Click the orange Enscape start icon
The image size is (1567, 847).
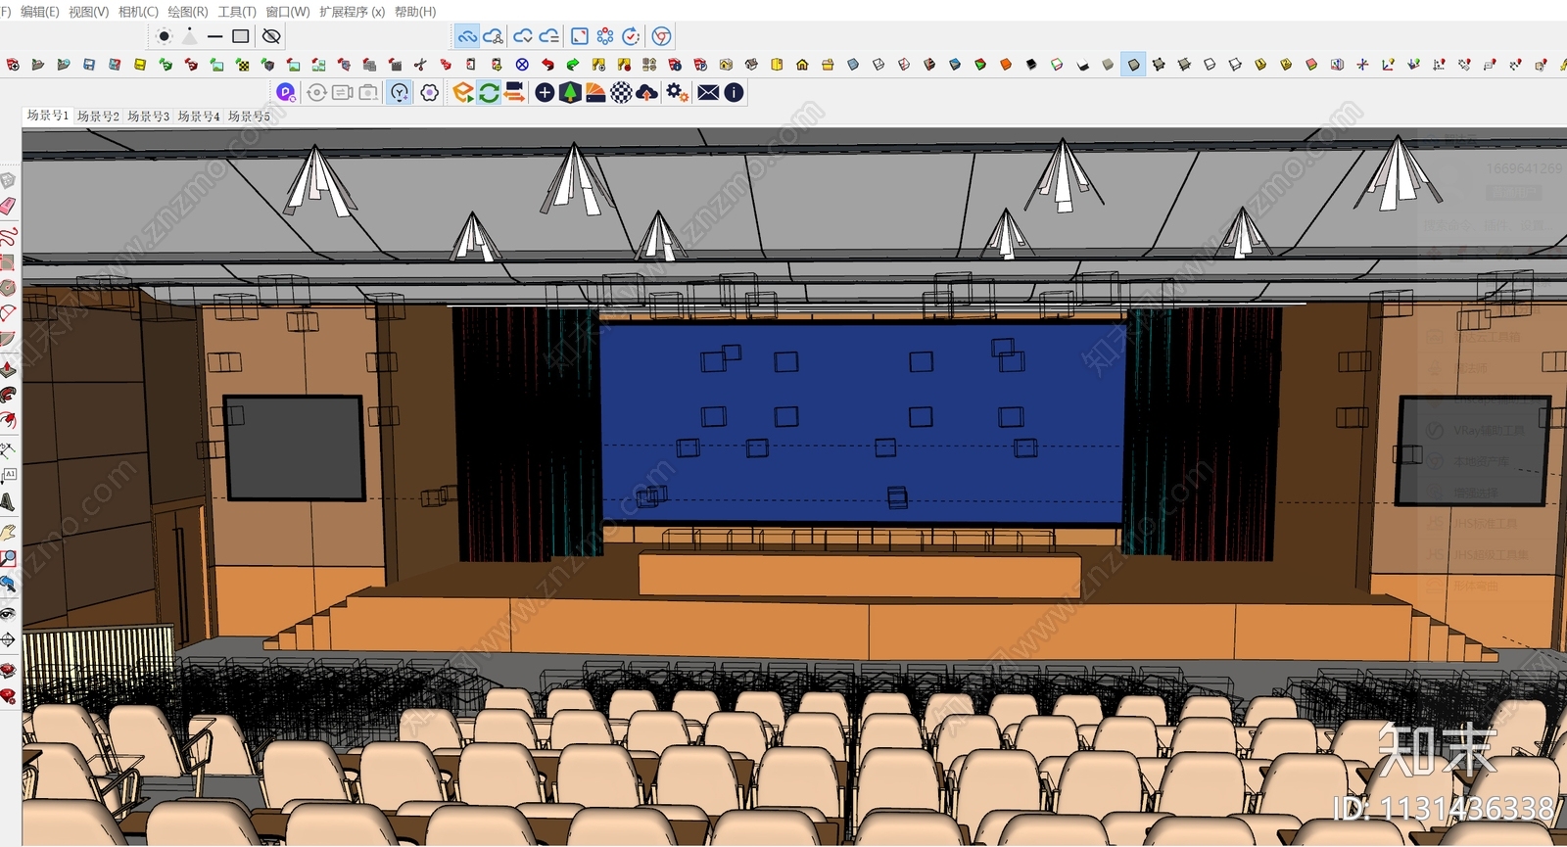pyautogui.click(x=463, y=92)
